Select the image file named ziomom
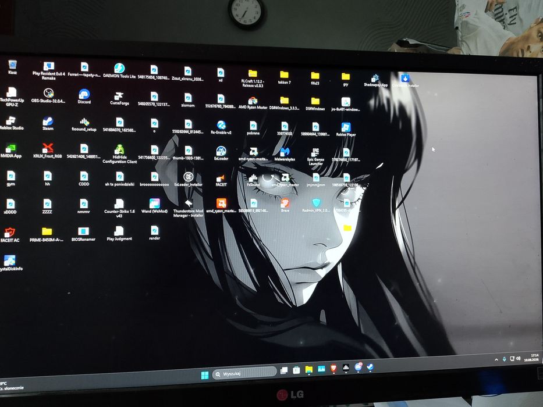 [188, 101]
